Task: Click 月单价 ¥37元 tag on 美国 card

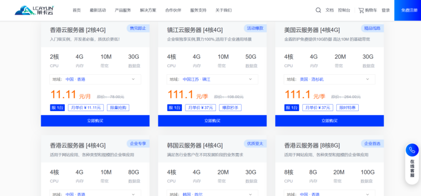Action: [x=318, y=108]
